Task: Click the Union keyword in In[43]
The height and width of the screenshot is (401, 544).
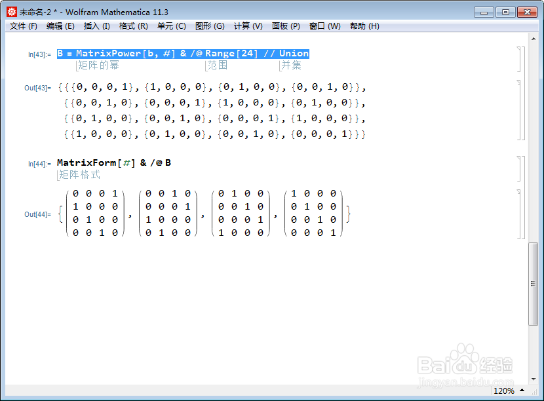Action: tap(294, 54)
